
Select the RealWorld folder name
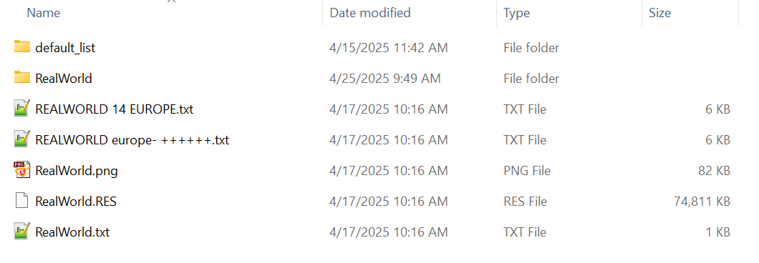click(64, 79)
